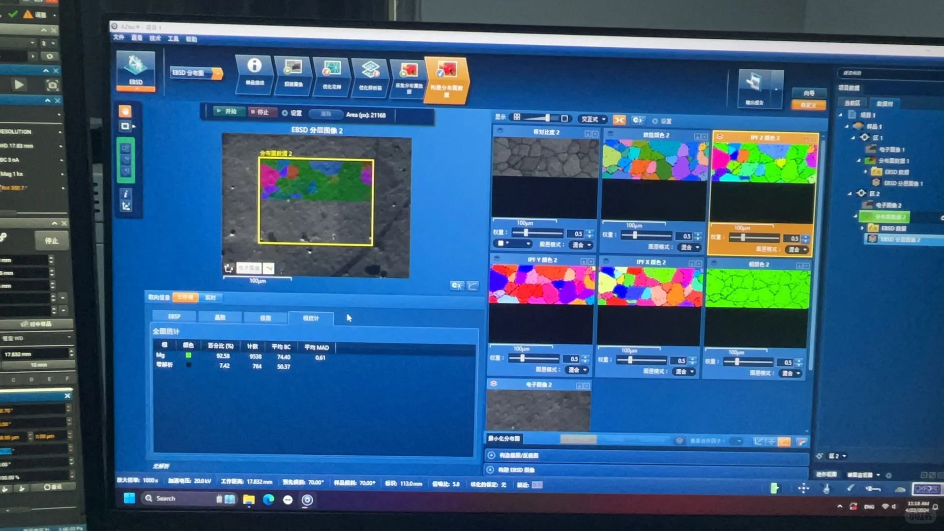Toggle layer icon on IPF Z 颜色 2

tap(720, 137)
